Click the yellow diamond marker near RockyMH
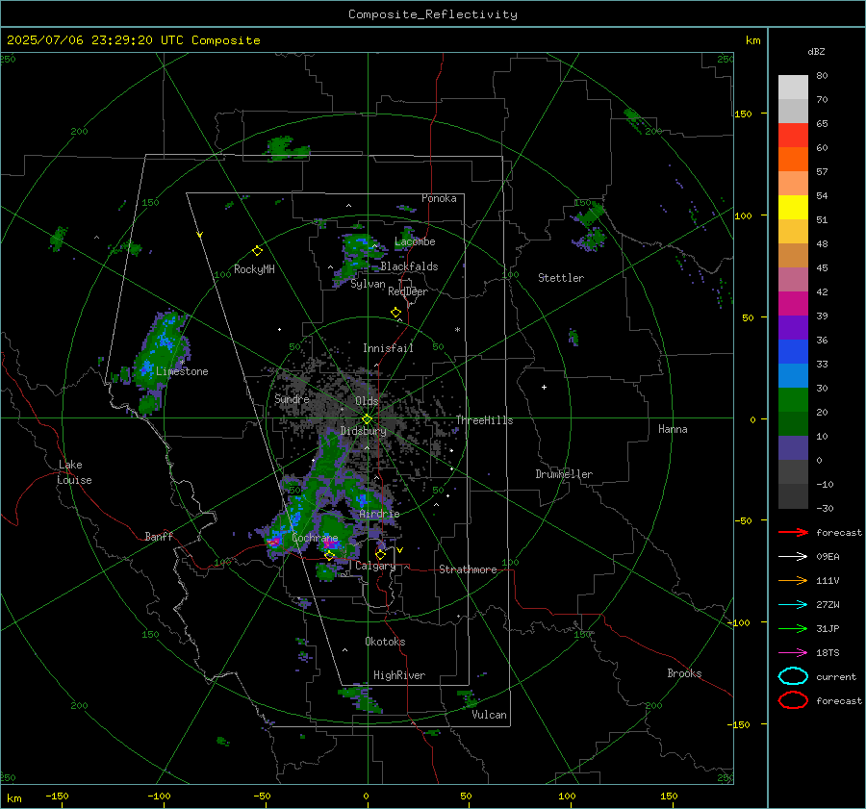Viewport: 866px width, 809px height. 257,251
